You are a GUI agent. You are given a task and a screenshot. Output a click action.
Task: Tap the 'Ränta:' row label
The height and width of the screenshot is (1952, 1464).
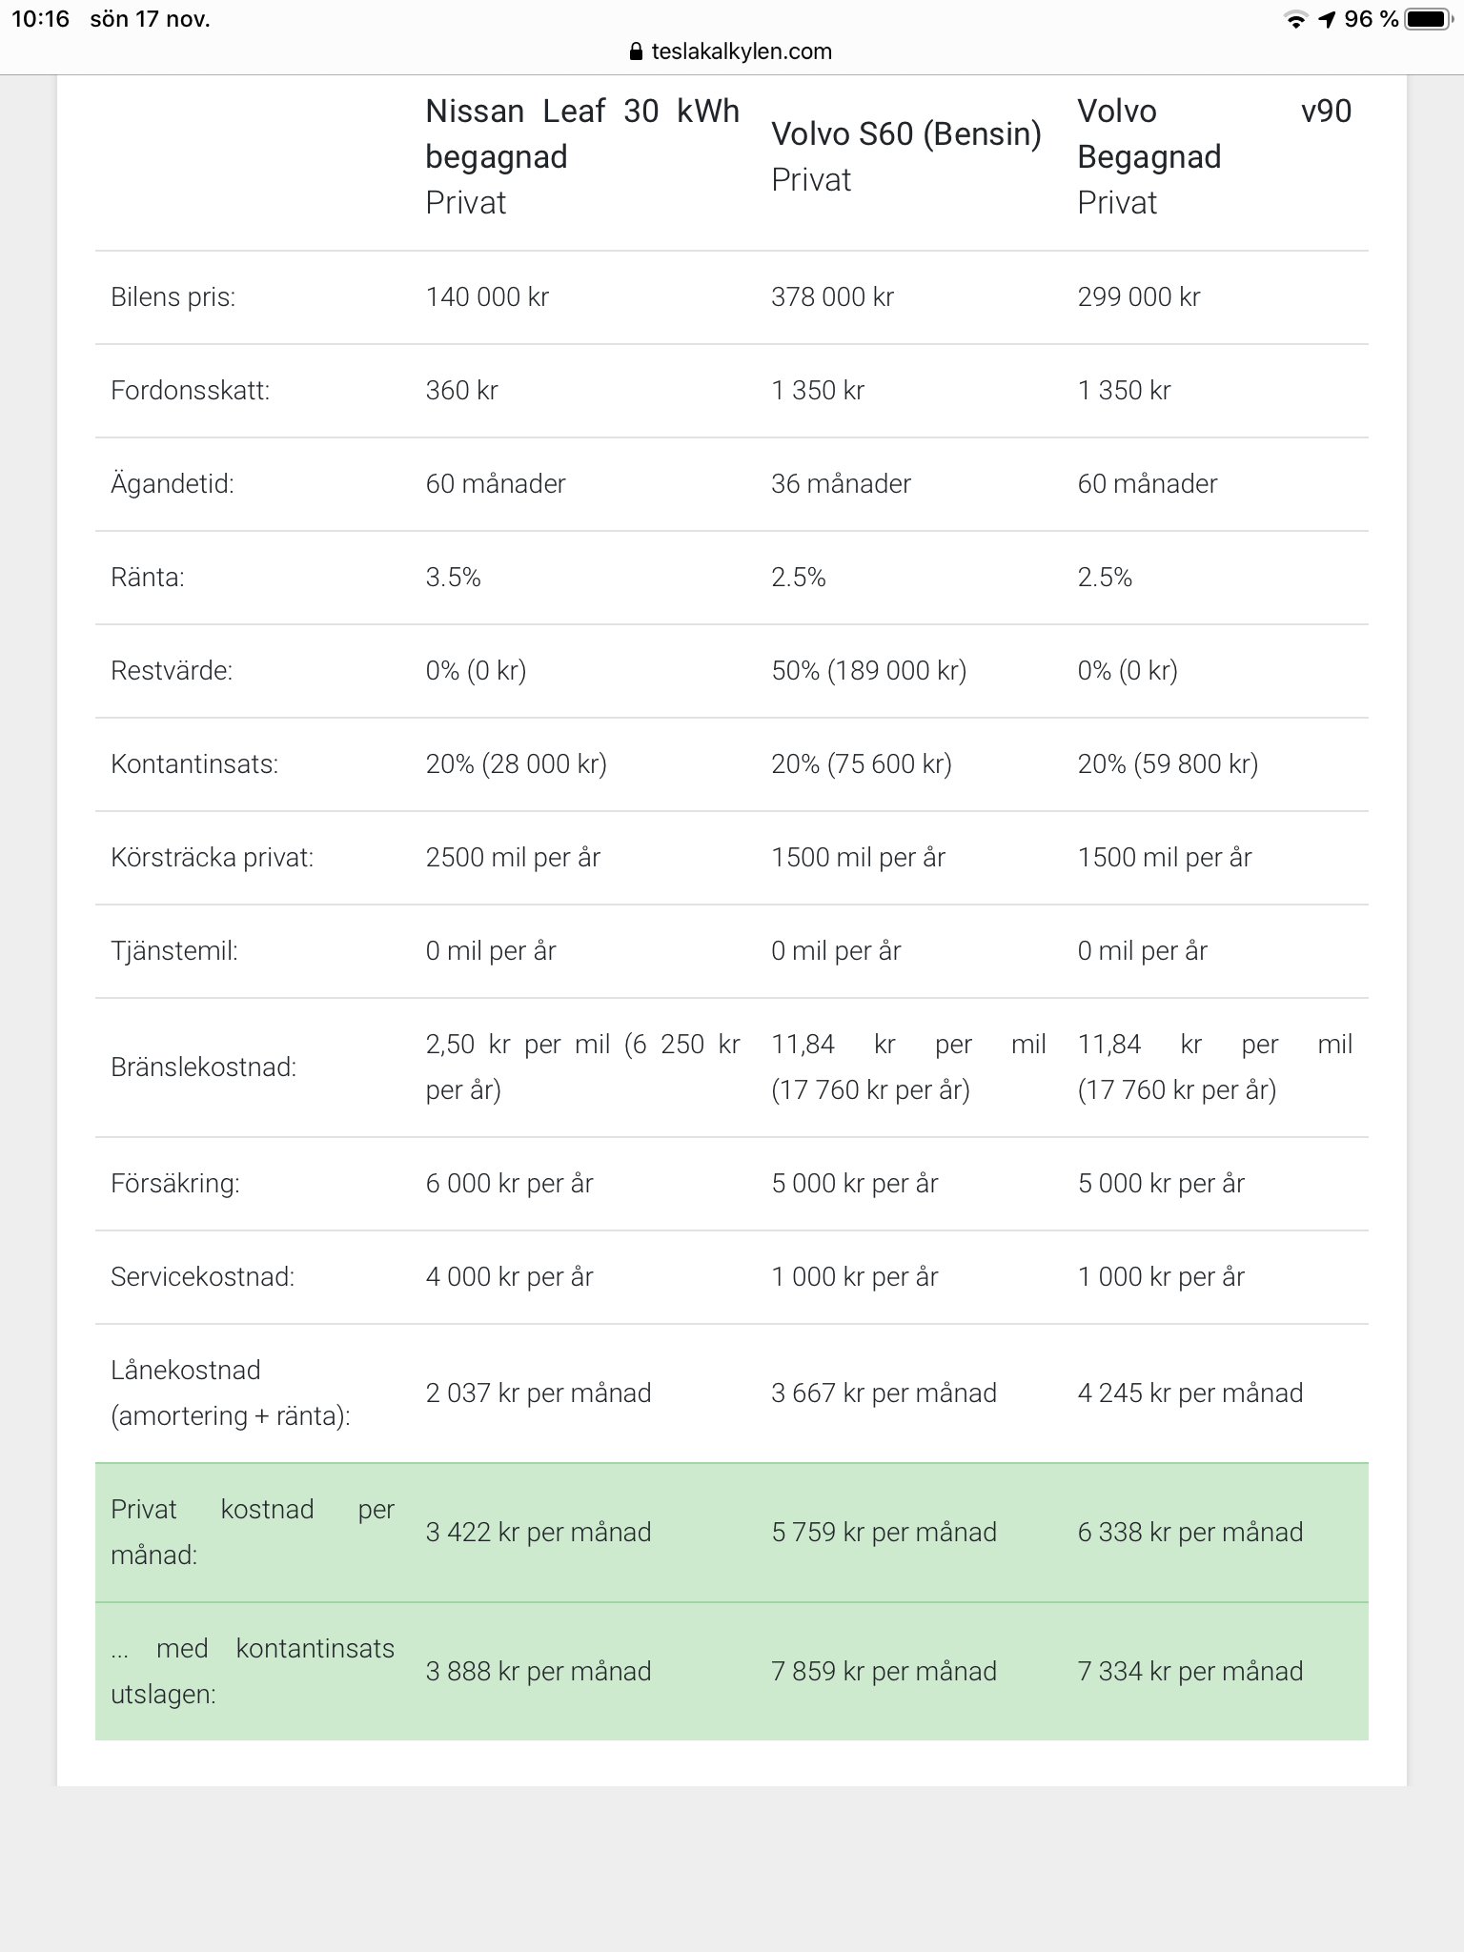(148, 577)
